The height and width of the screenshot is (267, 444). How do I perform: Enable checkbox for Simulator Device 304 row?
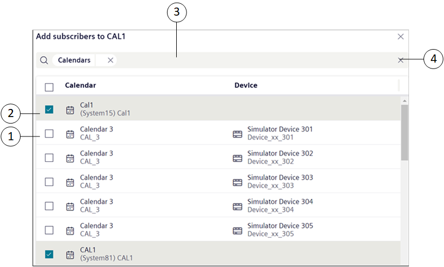click(49, 206)
